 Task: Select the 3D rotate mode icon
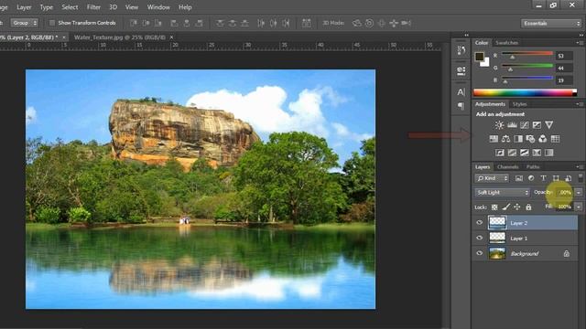[x=357, y=23]
